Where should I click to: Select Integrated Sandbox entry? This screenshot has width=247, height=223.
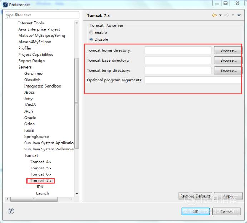click(43, 86)
